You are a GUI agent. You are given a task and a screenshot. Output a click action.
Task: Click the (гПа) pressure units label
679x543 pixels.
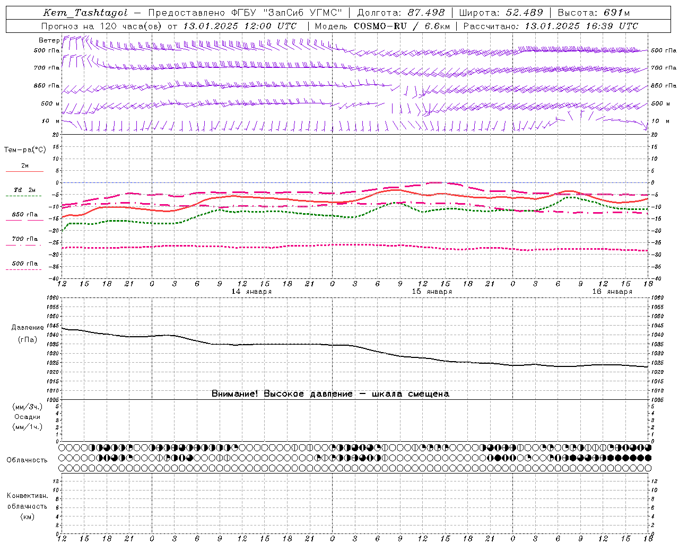click(28, 340)
